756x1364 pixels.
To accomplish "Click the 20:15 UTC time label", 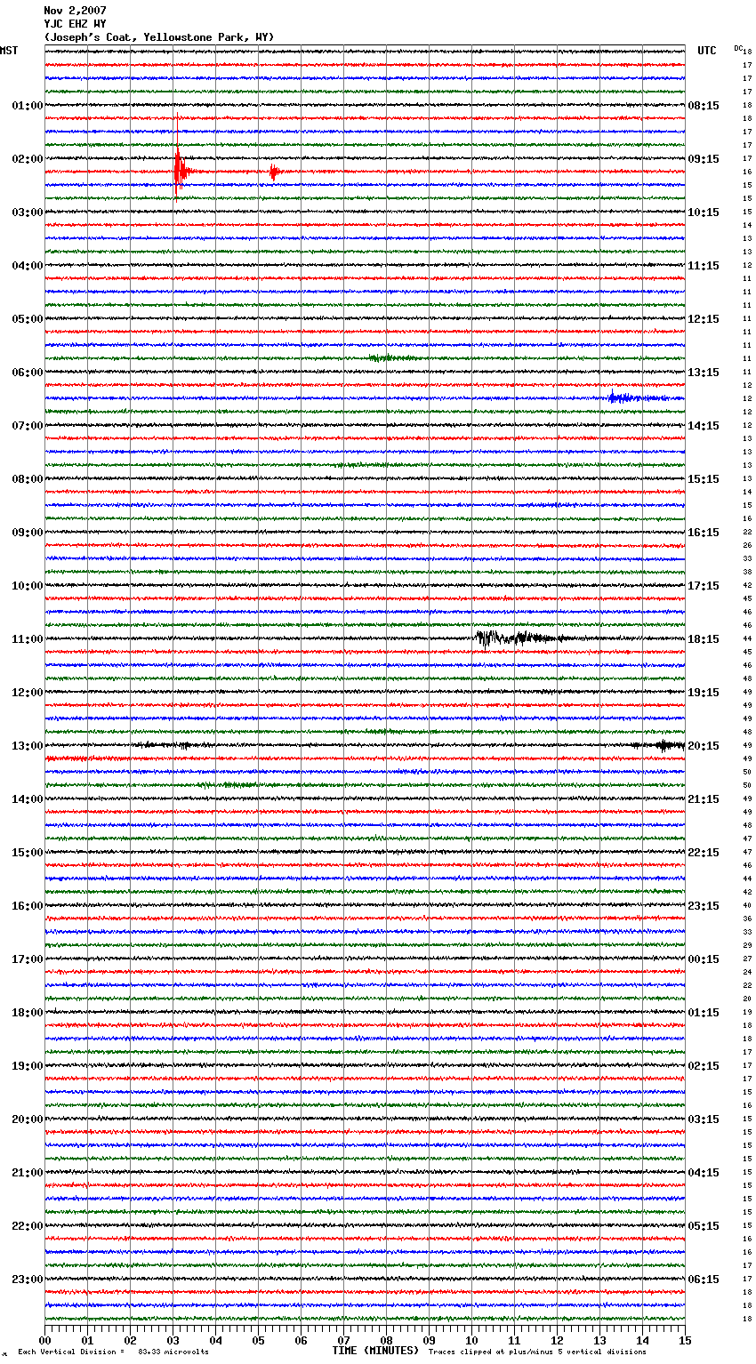I will (703, 746).
